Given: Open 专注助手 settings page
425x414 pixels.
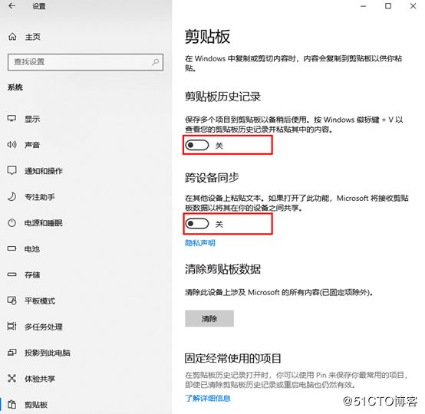Looking at the screenshot, I should 40,197.
